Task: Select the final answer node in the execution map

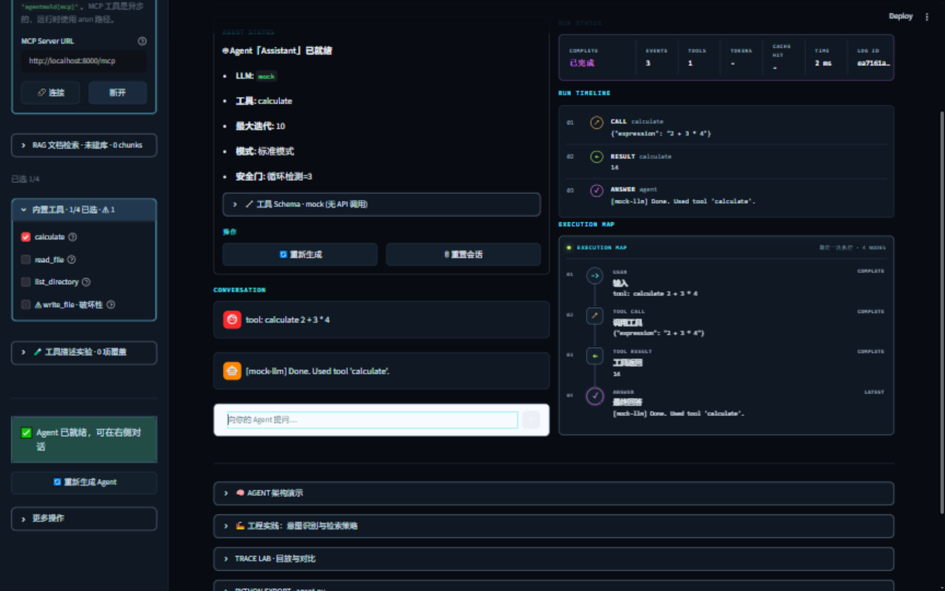Action: click(595, 396)
